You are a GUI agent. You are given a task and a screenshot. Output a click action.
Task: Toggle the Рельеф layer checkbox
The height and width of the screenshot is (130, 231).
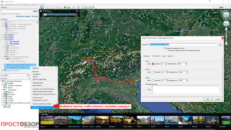[4, 107]
